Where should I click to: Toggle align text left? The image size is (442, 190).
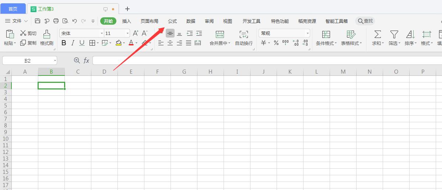coord(161,43)
